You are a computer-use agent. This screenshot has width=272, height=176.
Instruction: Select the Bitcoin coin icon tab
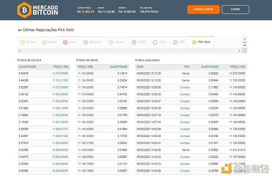tap(23, 42)
